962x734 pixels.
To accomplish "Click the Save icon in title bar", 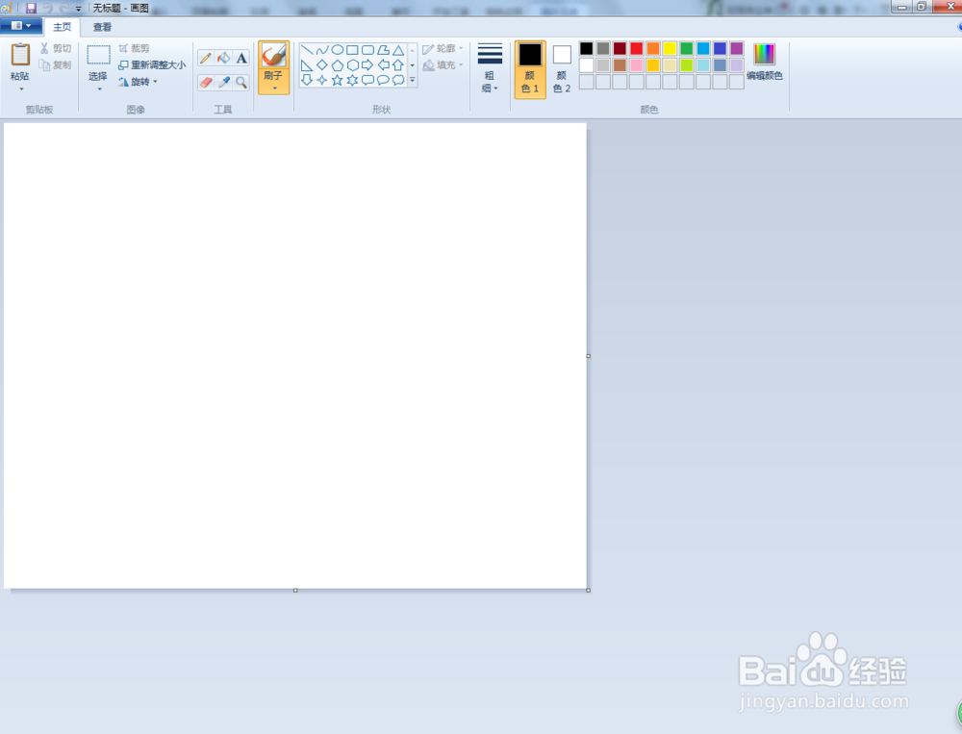I will pyautogui.click(x=31, y=8).
